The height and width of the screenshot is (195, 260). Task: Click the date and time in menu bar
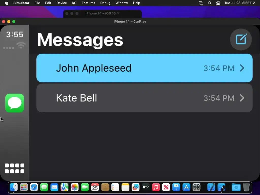click(x=240, y=3)
